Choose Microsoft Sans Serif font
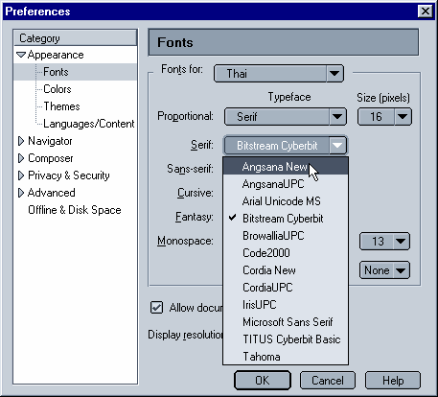The width and height of the screenshot is (438, 397). 286,322
